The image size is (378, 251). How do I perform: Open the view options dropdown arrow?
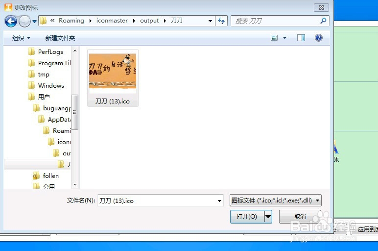[x=284, y=38]
